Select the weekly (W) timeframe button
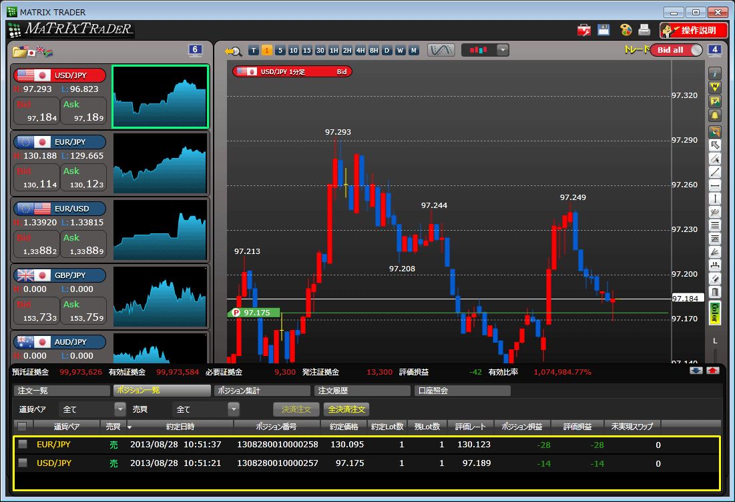 coord(400,50)
